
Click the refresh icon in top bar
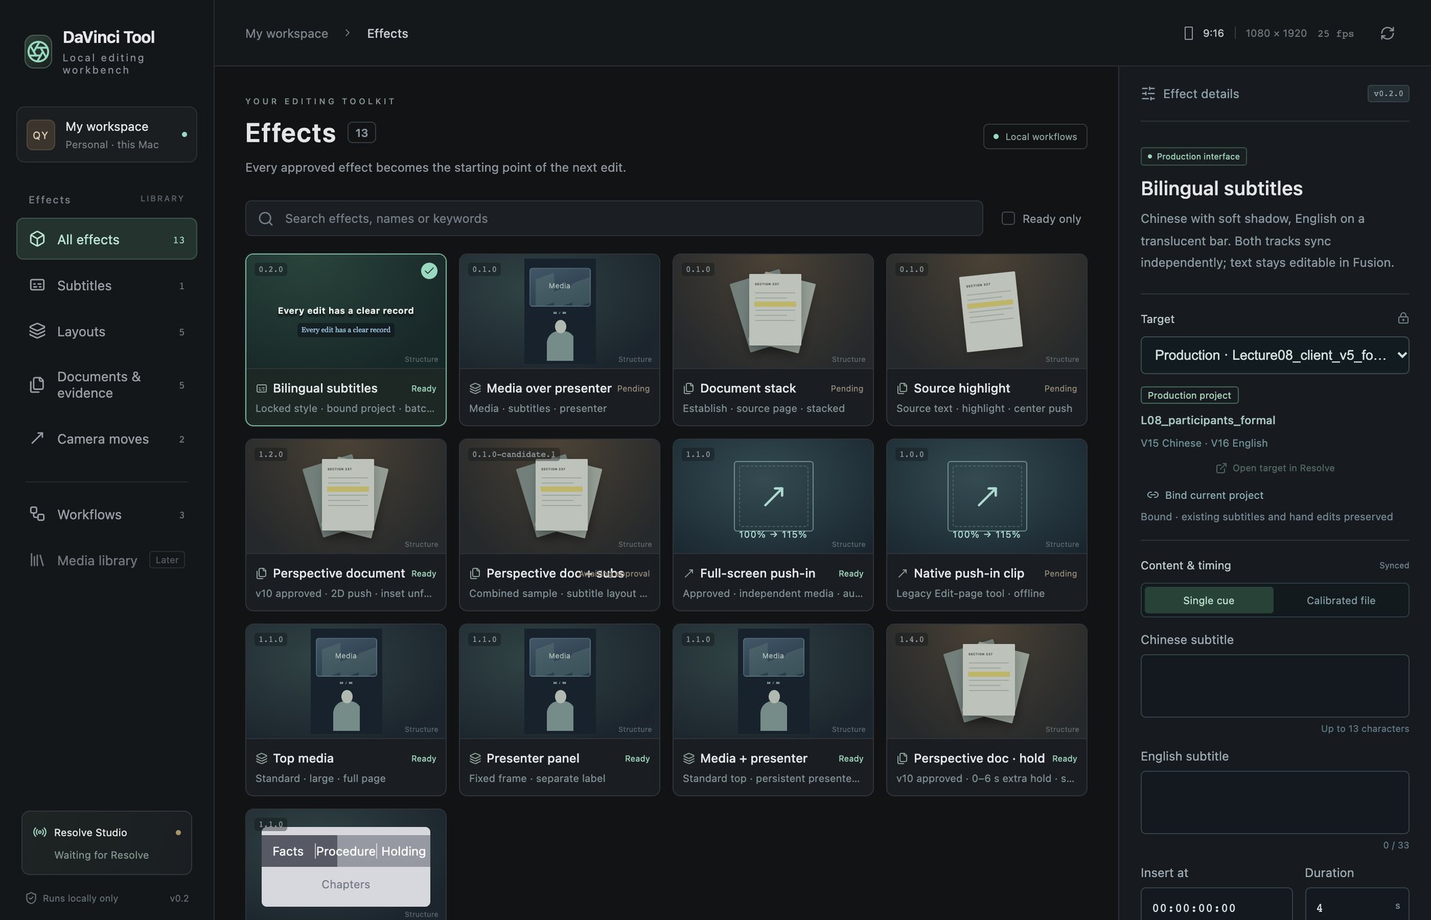click(1387, 33)
